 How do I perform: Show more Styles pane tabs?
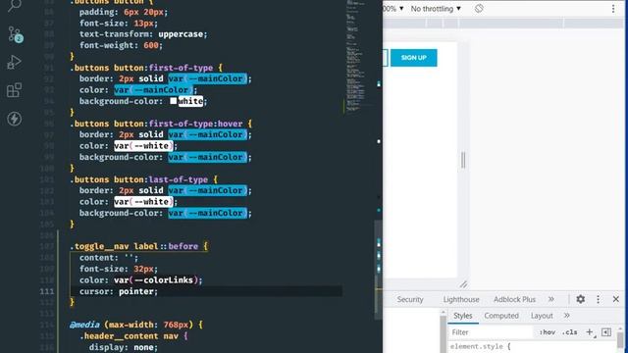coord(567,316)
